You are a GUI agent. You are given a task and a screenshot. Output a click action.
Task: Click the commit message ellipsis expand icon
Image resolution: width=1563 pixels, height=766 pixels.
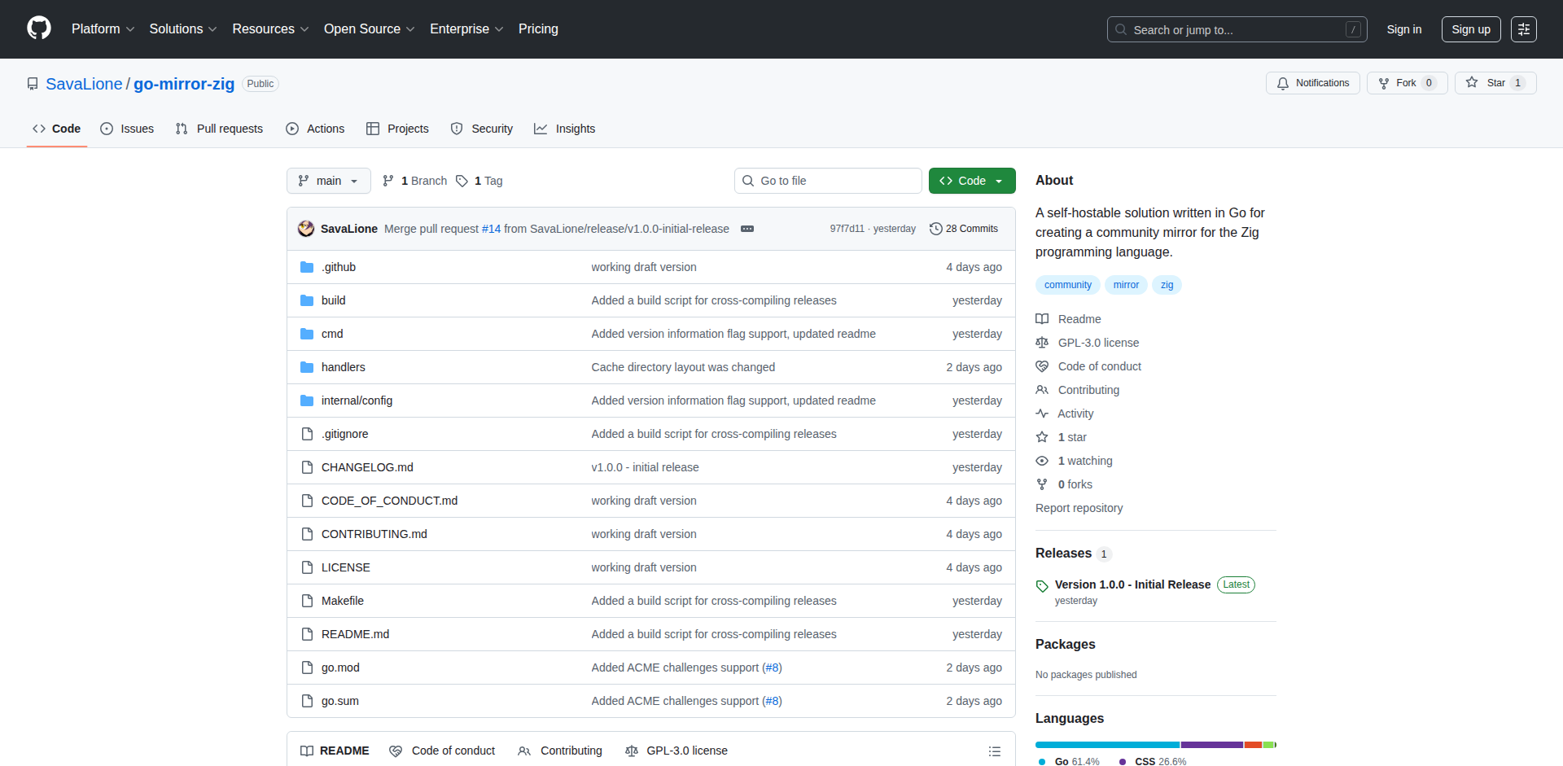747,229
